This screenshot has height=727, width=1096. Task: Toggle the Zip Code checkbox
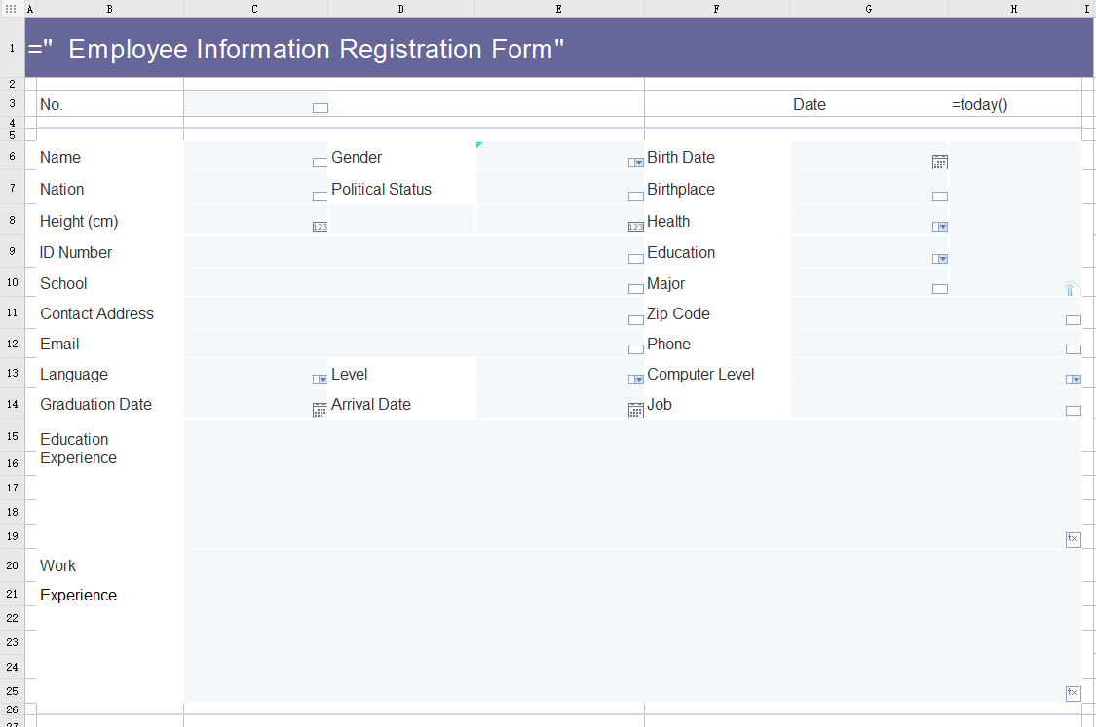[1073, 319]
